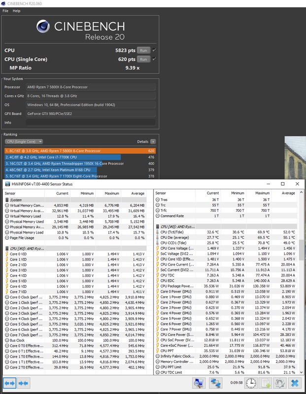Click the building photo thumbnail at right edge
Image resolution: width=306 pixels, height=394 pixels.
point(295,158)
